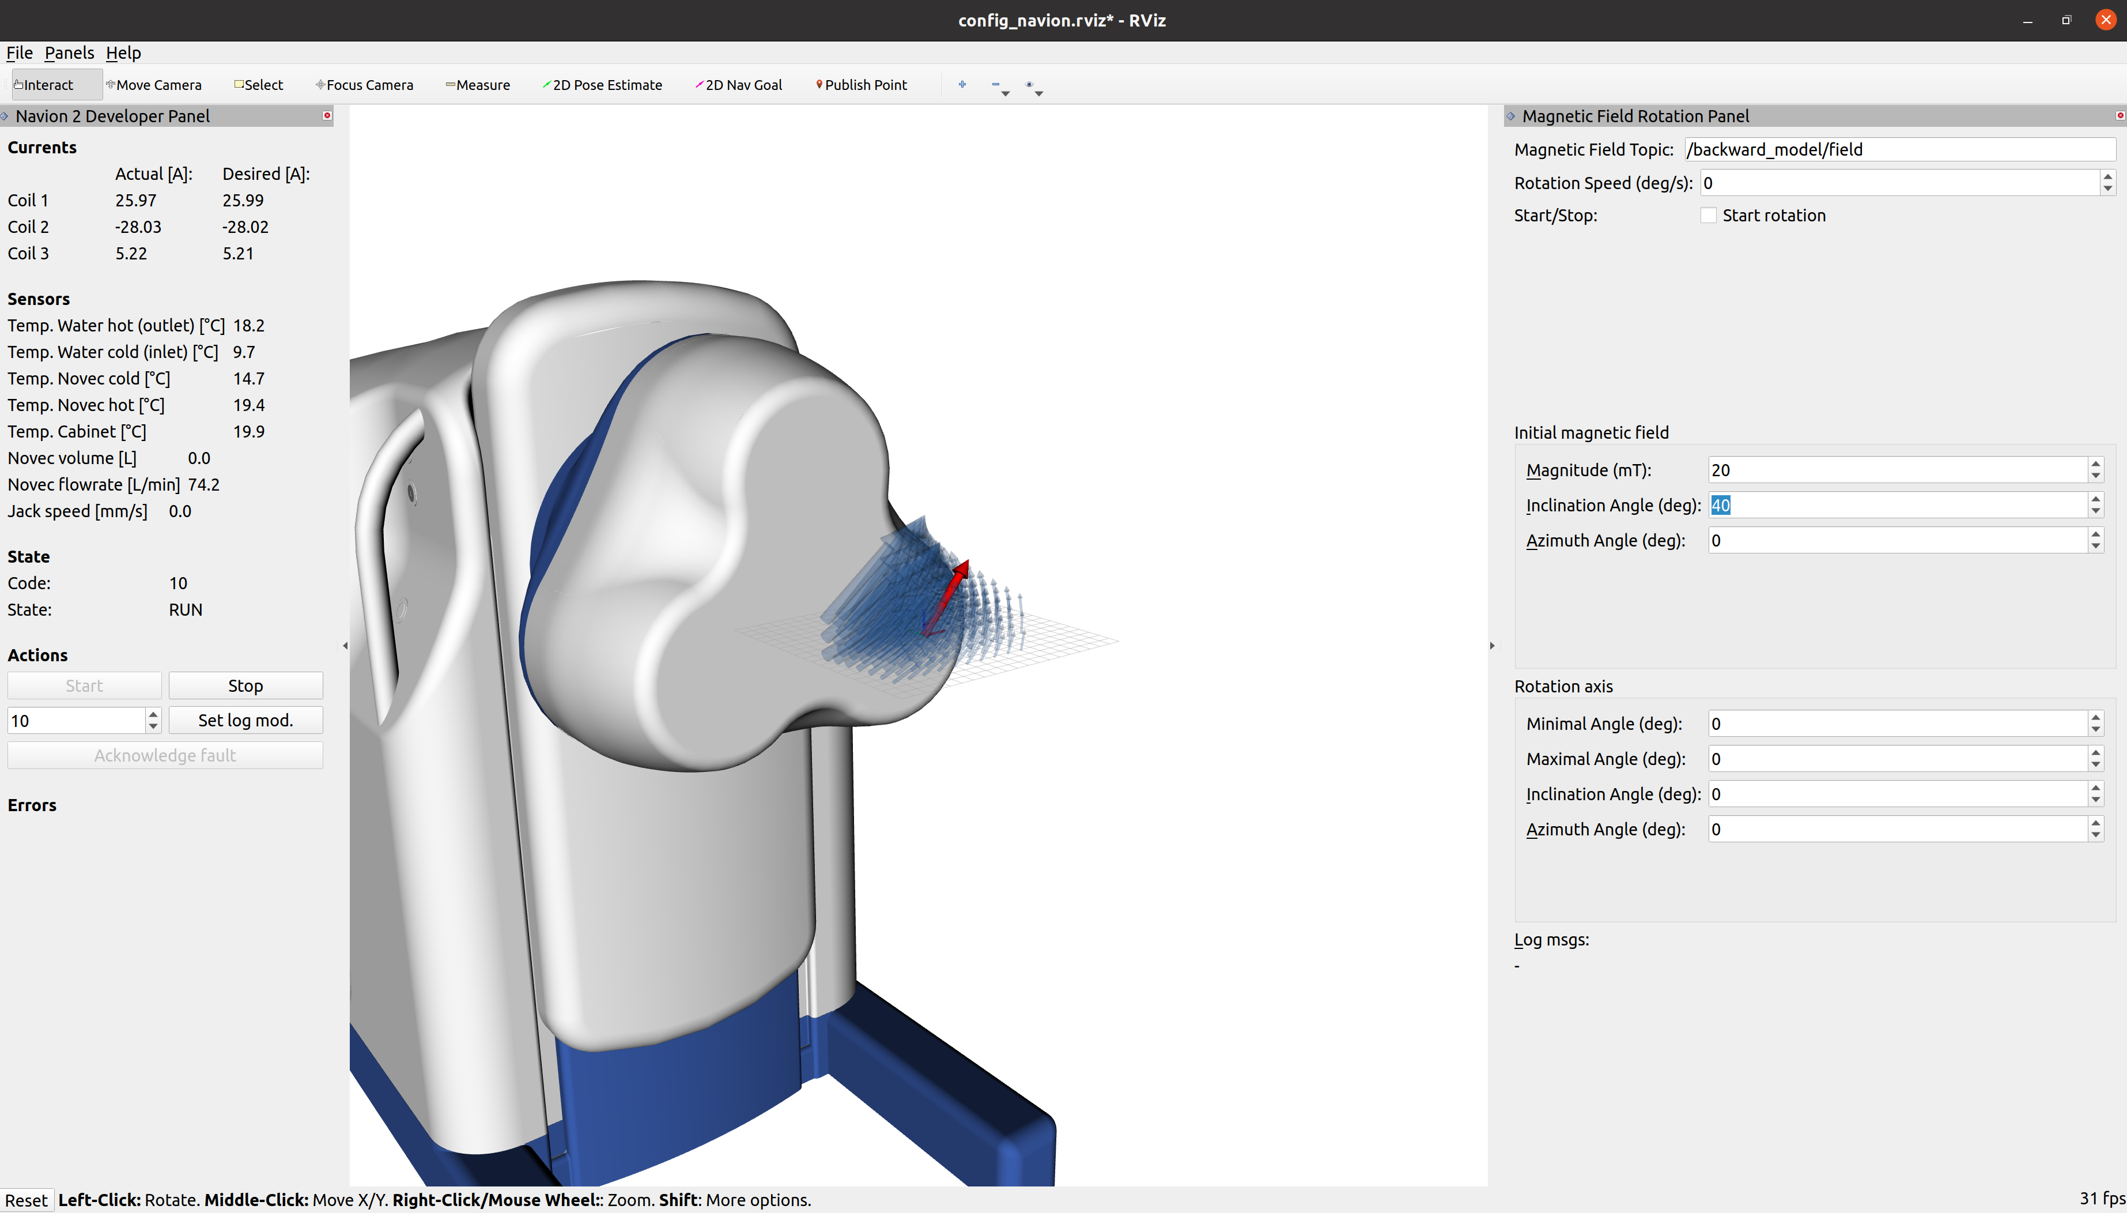Click the Stop action button
The width and height of the screenshot is (2127, 1213).
[245, 685]
